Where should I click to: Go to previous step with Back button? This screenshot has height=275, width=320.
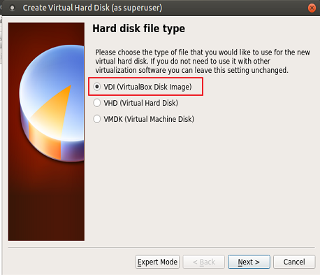click(204, 262)
